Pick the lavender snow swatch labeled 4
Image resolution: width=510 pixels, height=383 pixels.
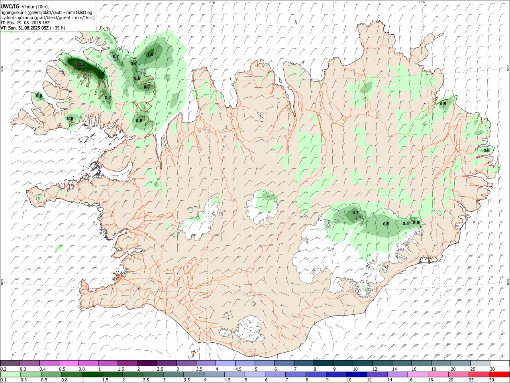coord(225,363)
